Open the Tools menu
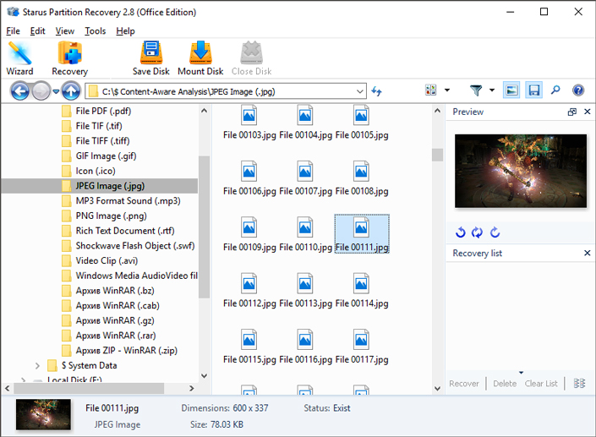Image resolution: width=596 pixels, height=437 pixels. pos(95,30)
